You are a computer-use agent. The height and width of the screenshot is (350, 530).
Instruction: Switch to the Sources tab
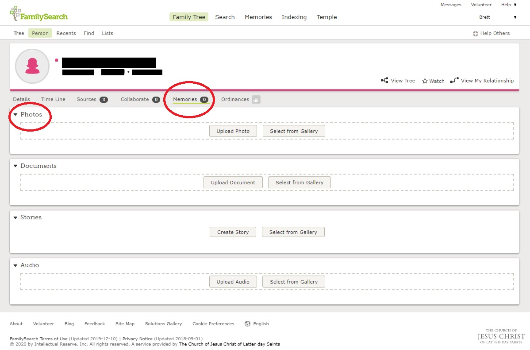coord(92,99)
